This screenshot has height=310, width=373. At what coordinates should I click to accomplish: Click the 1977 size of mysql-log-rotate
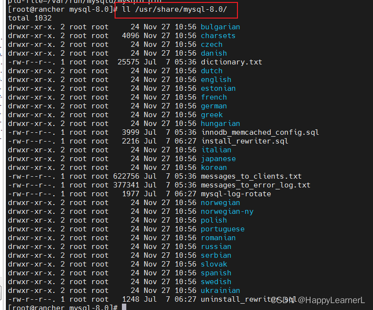pyautogui.click(x=131, y=194)
